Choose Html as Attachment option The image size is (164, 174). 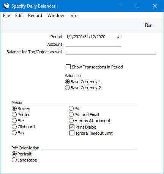[71, 121]
